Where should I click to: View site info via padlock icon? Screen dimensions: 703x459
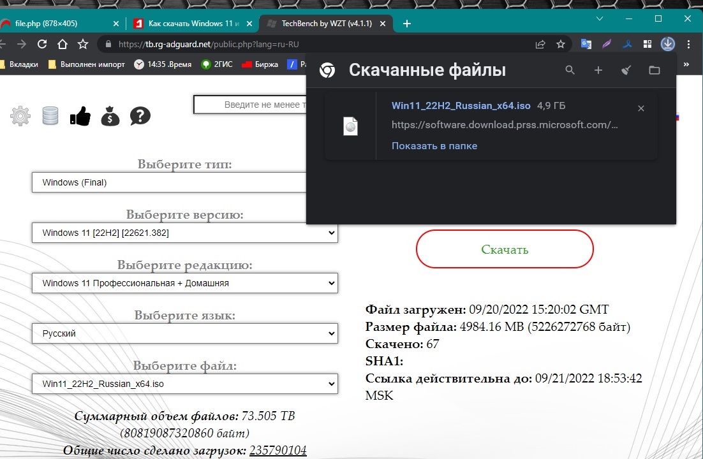tap(108, 44)
